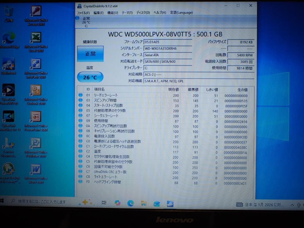Open CyberLink PowerDVD 20 desktop icon
Screen dimensions: 304x228
coord(8,94)
